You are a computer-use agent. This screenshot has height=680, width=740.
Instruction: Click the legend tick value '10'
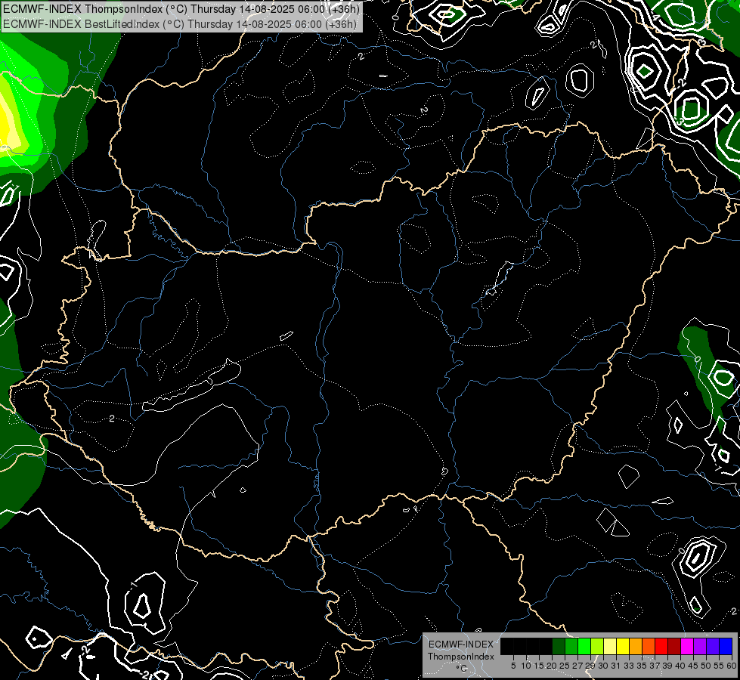tap(526, 666)
